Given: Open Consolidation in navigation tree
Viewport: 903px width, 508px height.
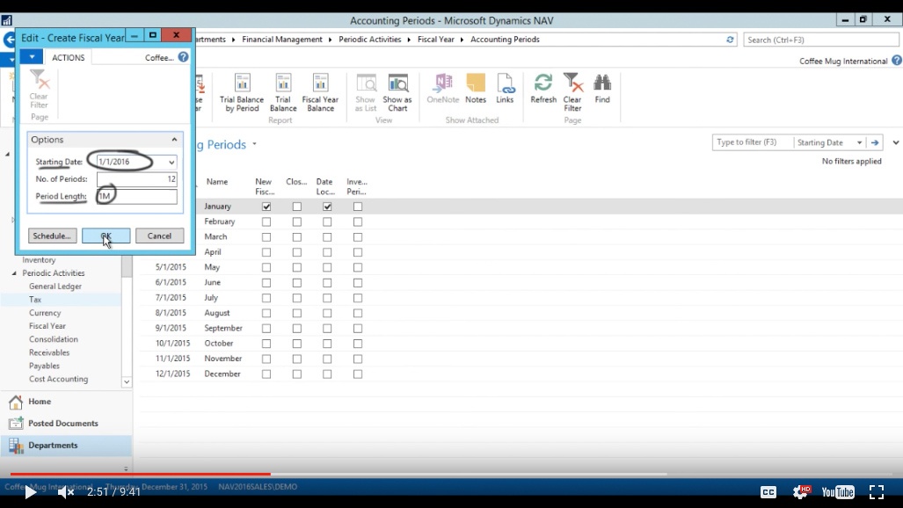Looking at the screenshot, I should pyautogui.click(x=54, y=339).
